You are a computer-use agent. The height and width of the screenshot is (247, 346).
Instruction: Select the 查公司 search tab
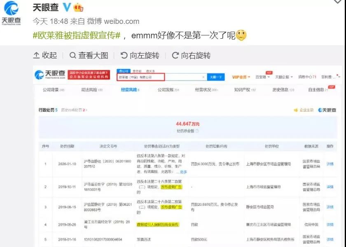pyautogui.click(x=124, y=71)
